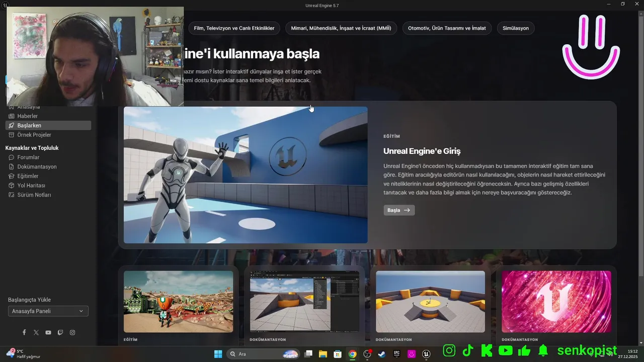Open Epic Games Launcher from taskbar

click(x=397, y=354)
